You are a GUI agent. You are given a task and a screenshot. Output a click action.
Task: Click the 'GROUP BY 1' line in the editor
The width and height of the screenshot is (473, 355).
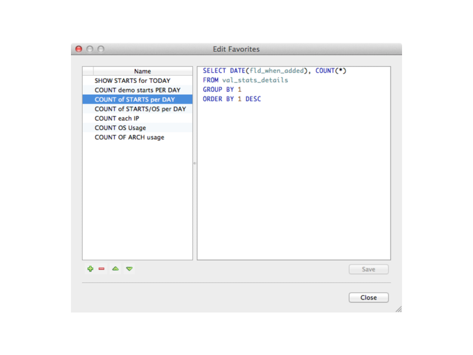pos(222,90)
